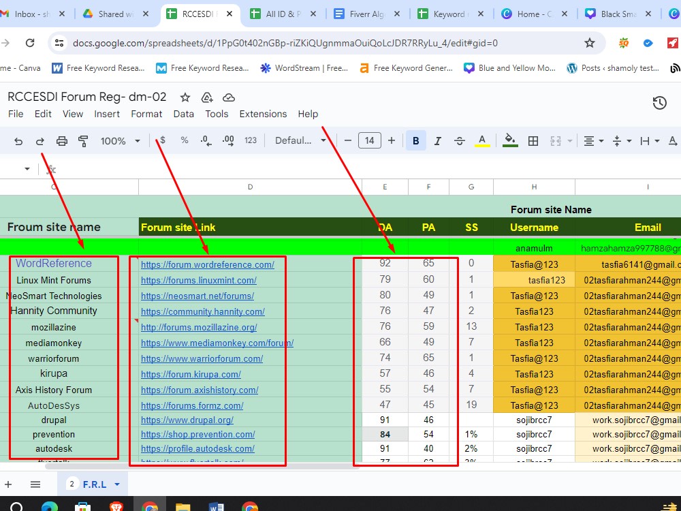The width and height of the screenshot is (681, 511).
Task: Decrease font size with minus
Action: tap(347, 140)
